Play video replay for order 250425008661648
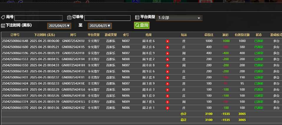The image size is (282, 125). (167, 41)
